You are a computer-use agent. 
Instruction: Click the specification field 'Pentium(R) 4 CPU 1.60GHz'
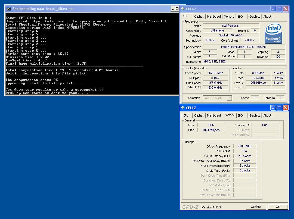click(244, 47)
